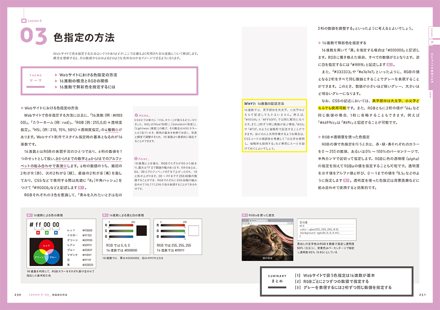
Task: Click the footer text Lesson 6-03_ 色指定の方法
Action: coord(48,295)
